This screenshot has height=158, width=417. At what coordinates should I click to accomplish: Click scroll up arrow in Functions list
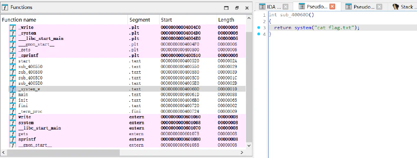coord(249,18)
